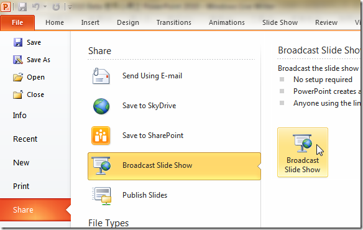Select Print in the left sidebar
This screenshot has width=363, height=230.
tap(21, 186)
